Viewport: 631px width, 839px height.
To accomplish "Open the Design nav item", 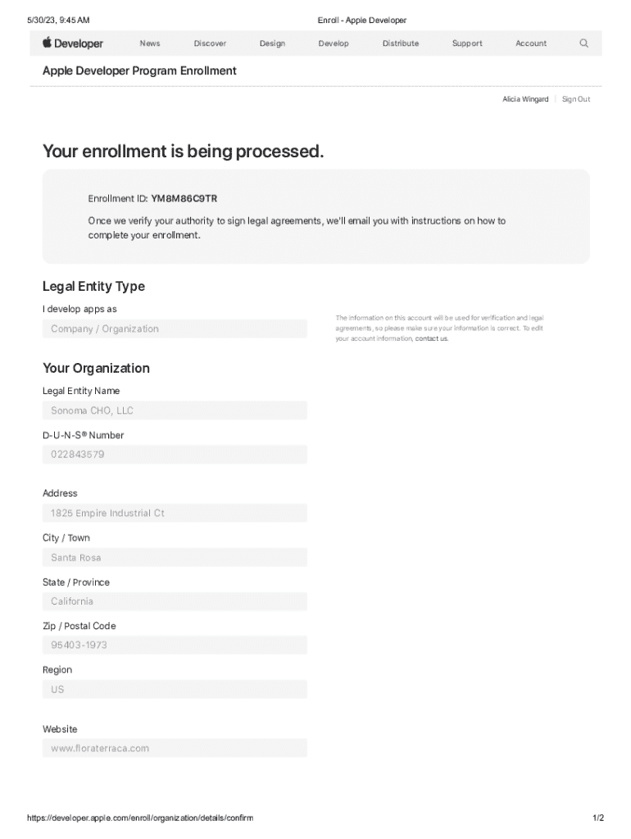I will tap(272, 43).
